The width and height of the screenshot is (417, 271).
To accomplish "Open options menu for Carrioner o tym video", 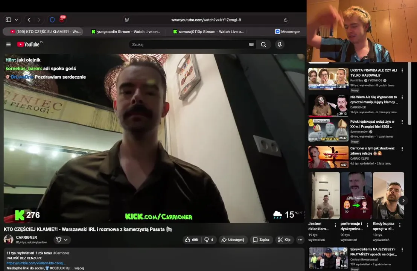I will point(402,149).
